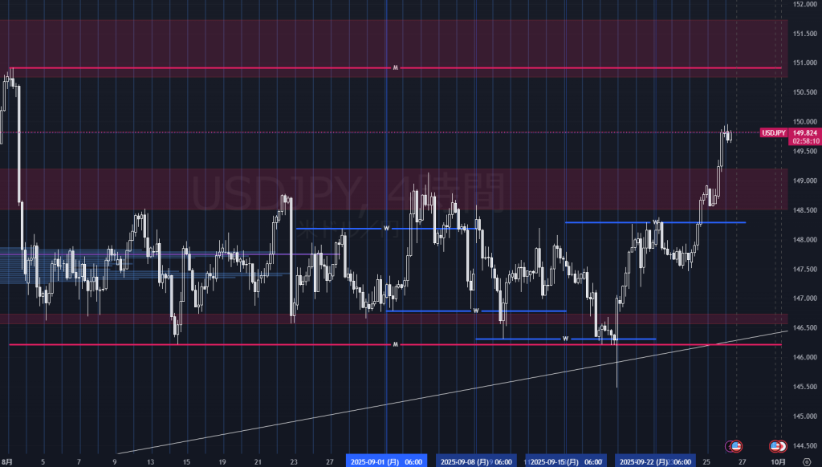The image size is (822, 467).
Task: Select the M label on upper pink line
Action: 395,68
